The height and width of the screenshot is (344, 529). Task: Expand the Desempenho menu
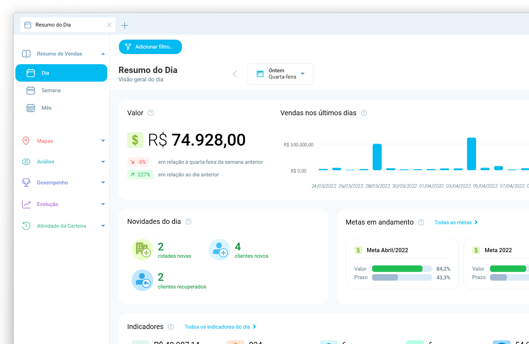[x=103, y=183]
